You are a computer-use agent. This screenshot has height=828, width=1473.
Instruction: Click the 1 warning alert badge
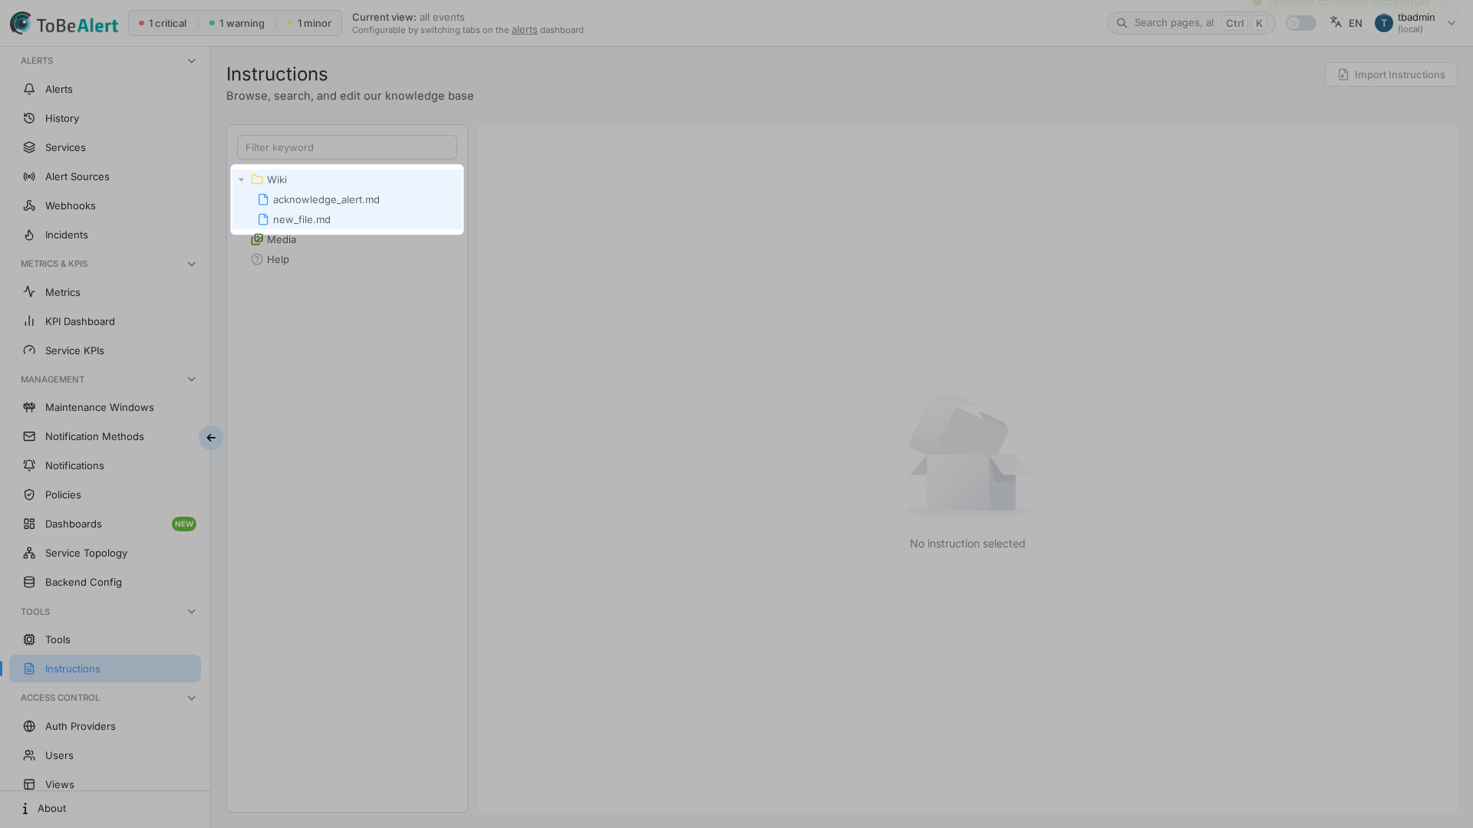tap(236, 23)
